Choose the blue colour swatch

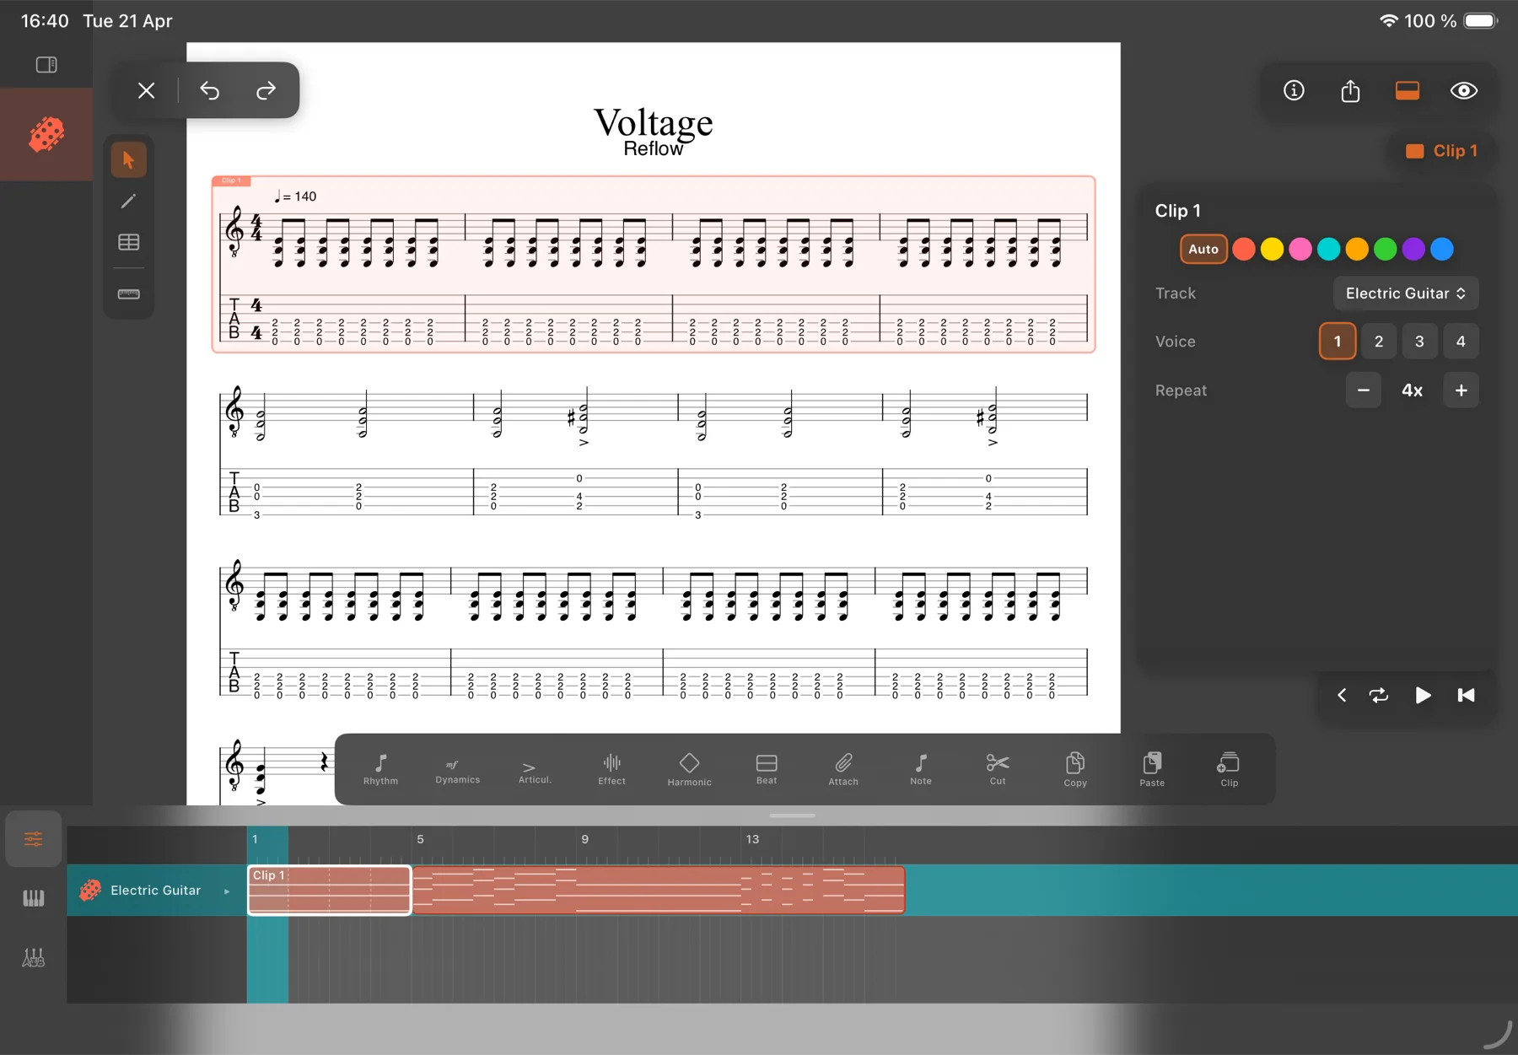tap(1442, 249)
